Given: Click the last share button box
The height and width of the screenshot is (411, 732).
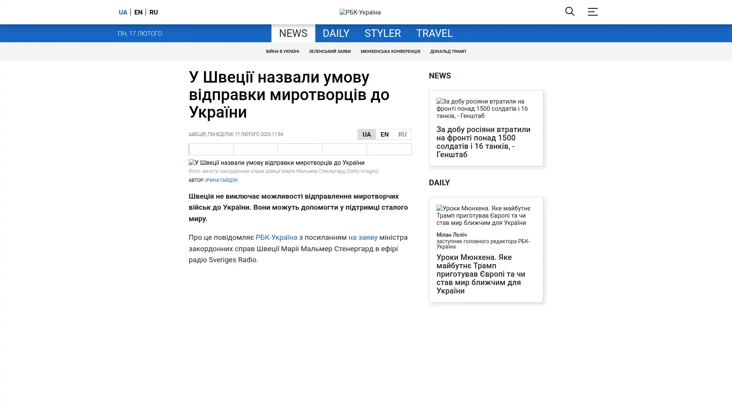Looking at the screenshot, I should 389,149.
